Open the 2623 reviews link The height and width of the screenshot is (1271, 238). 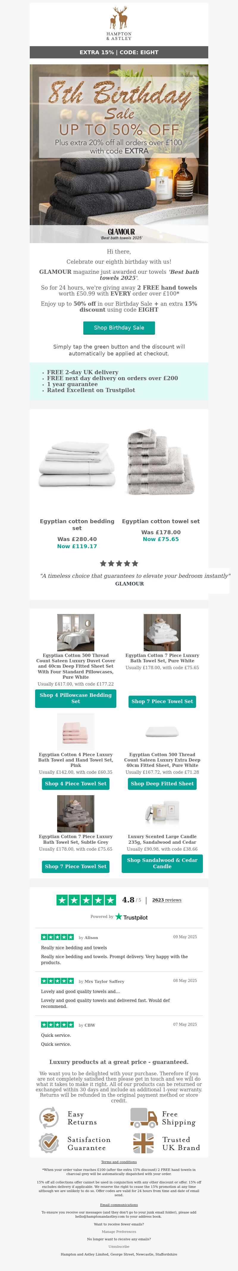point(167,900)
